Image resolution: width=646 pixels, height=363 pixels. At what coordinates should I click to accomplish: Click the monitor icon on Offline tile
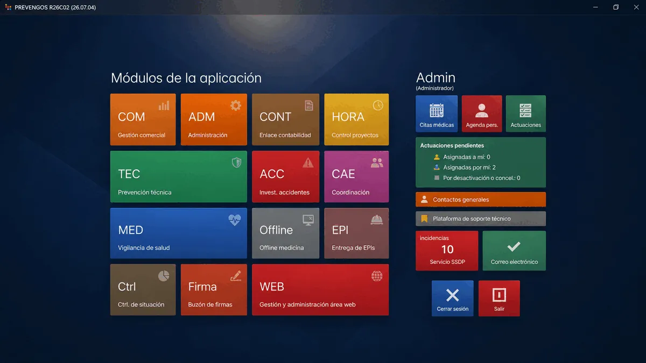[308, 219]
